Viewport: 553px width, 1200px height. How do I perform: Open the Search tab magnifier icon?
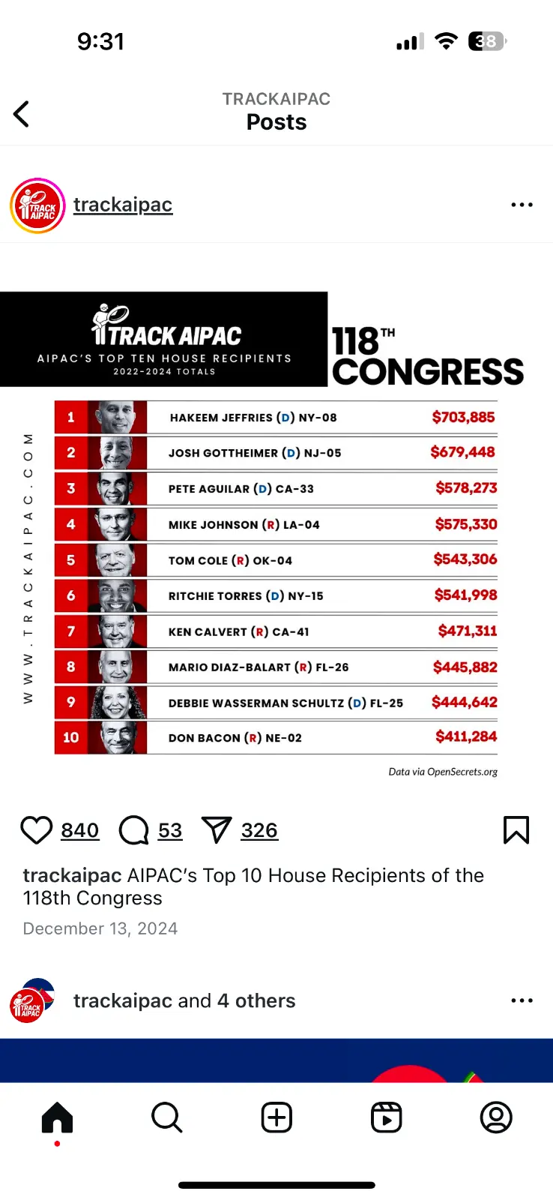pos(166,1117)
